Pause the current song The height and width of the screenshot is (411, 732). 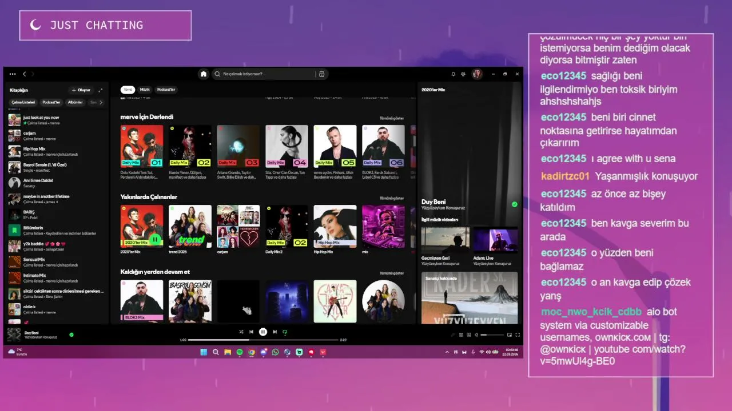point(263,332)
